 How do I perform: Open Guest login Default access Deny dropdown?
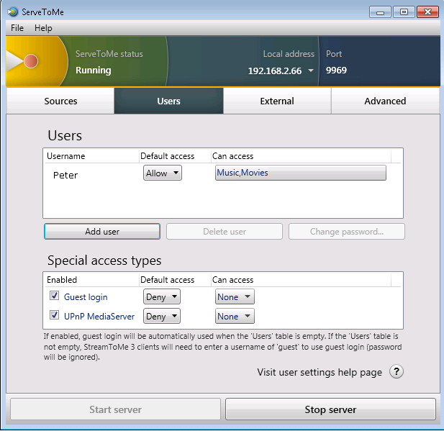coord(162,296)
